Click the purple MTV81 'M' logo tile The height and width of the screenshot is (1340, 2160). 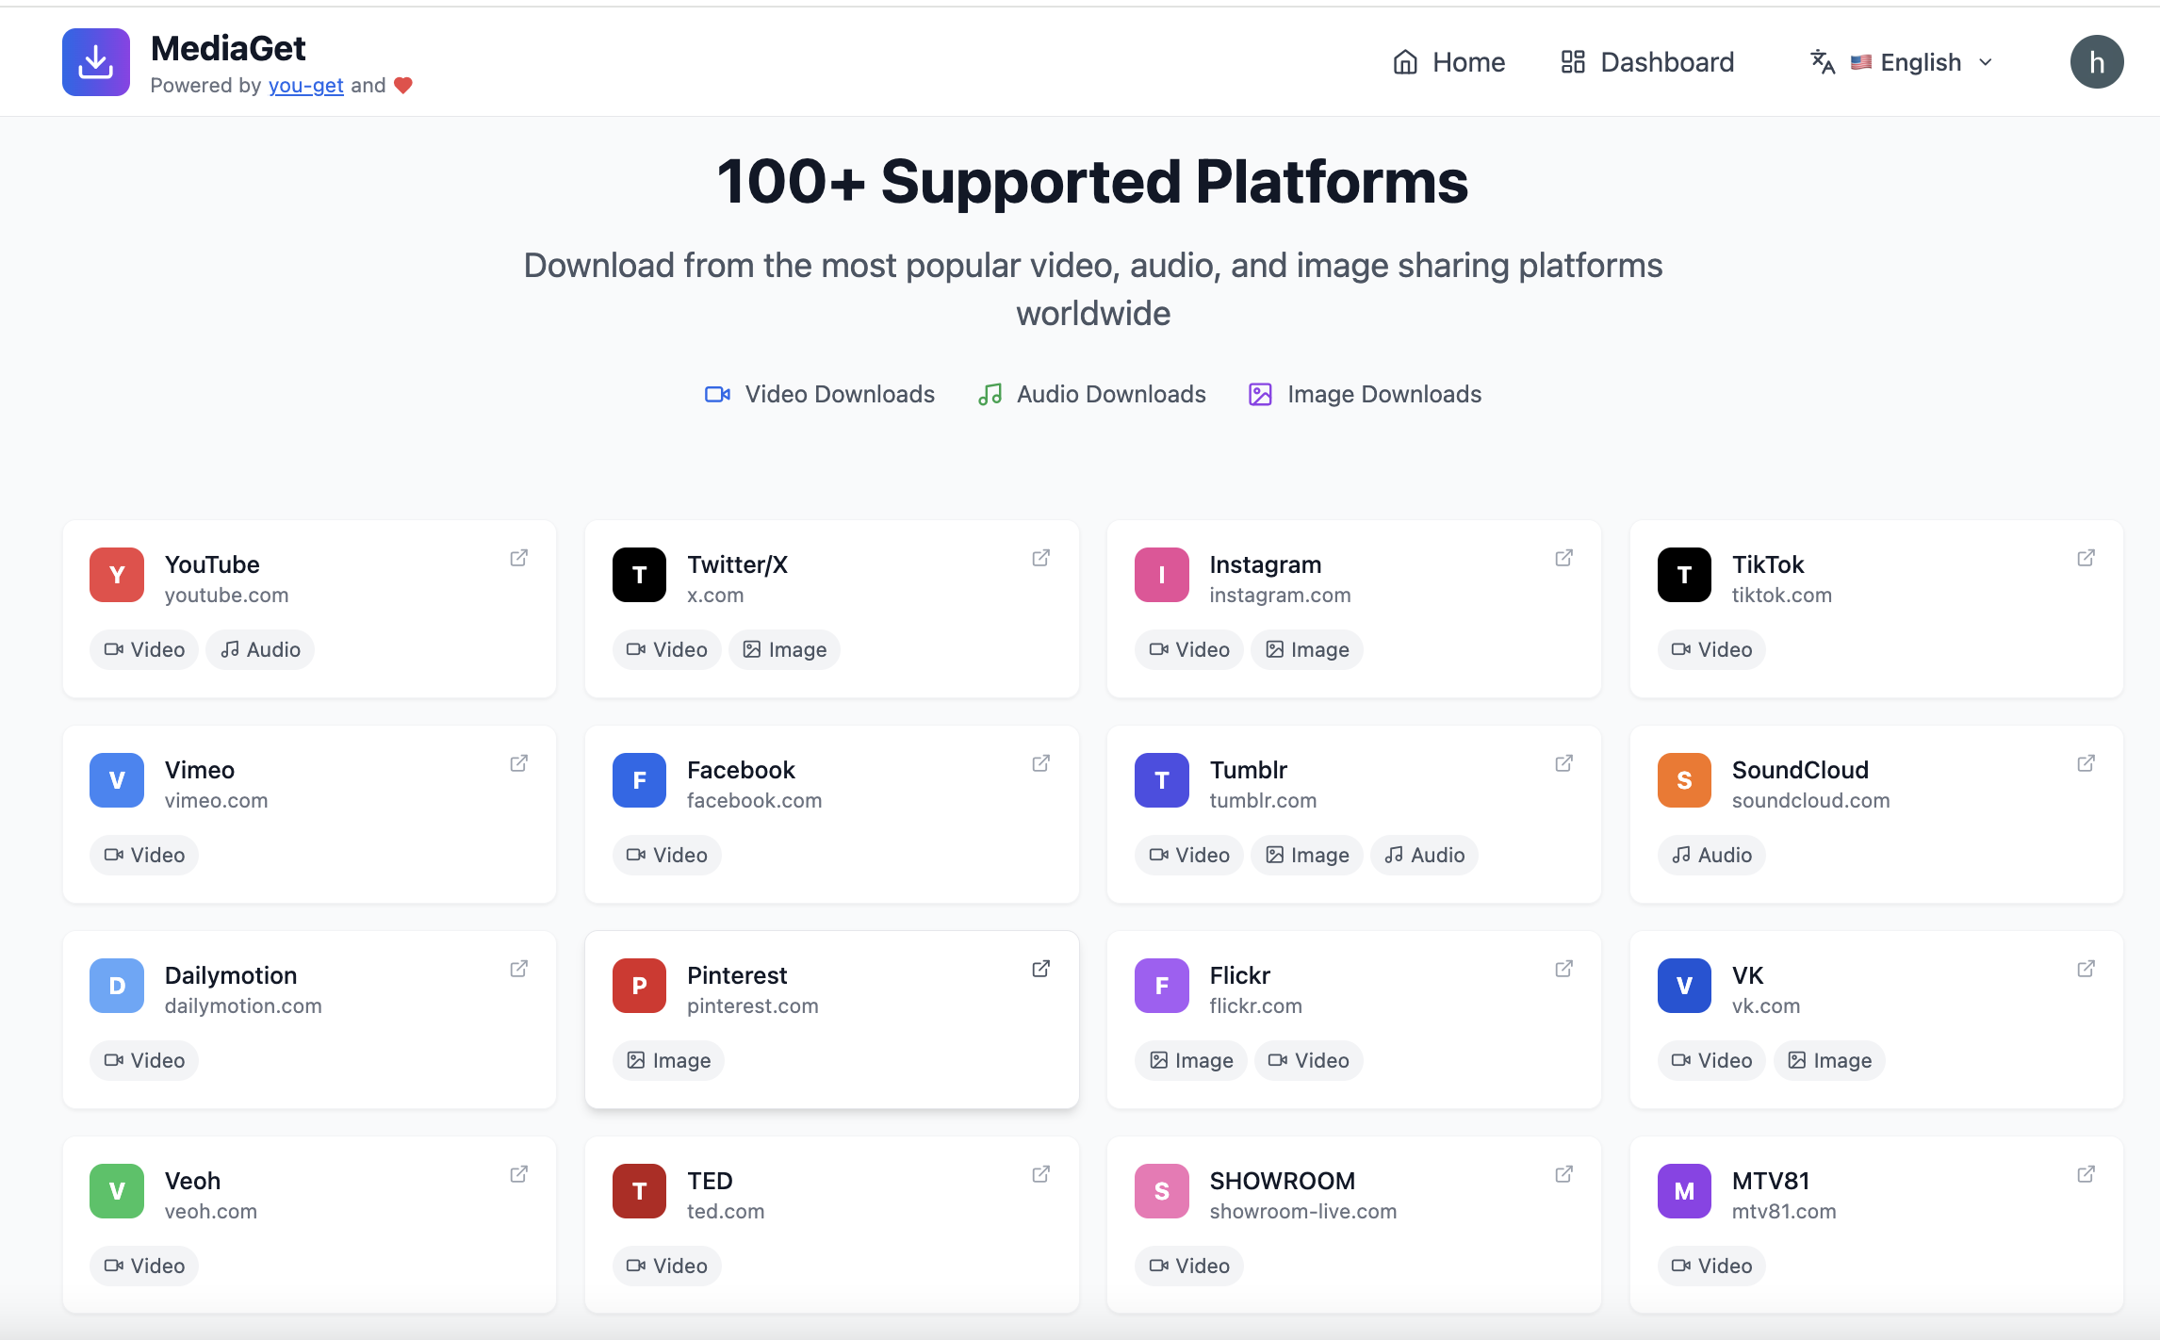click(x=1684, y=1191)
